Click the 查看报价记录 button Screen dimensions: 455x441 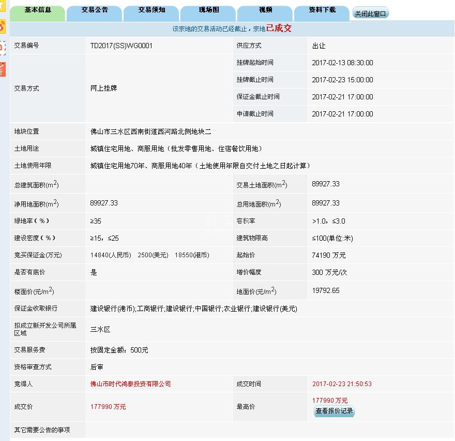334,411
